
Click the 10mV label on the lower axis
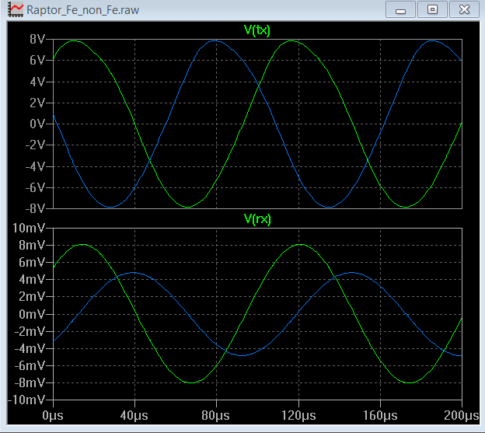click(x=31, y=228)
